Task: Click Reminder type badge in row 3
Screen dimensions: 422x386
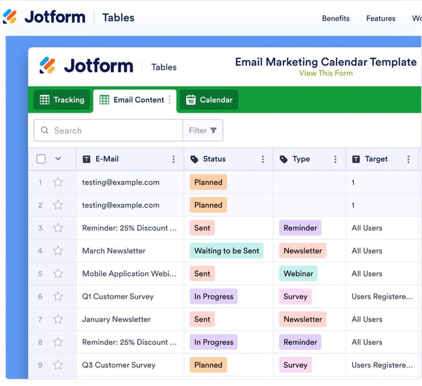Action: tap(300, 228)
